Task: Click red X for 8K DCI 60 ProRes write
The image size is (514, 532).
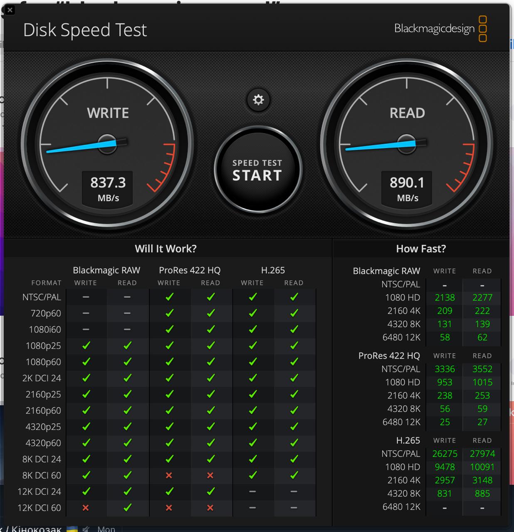Action: tap(169, 475)
